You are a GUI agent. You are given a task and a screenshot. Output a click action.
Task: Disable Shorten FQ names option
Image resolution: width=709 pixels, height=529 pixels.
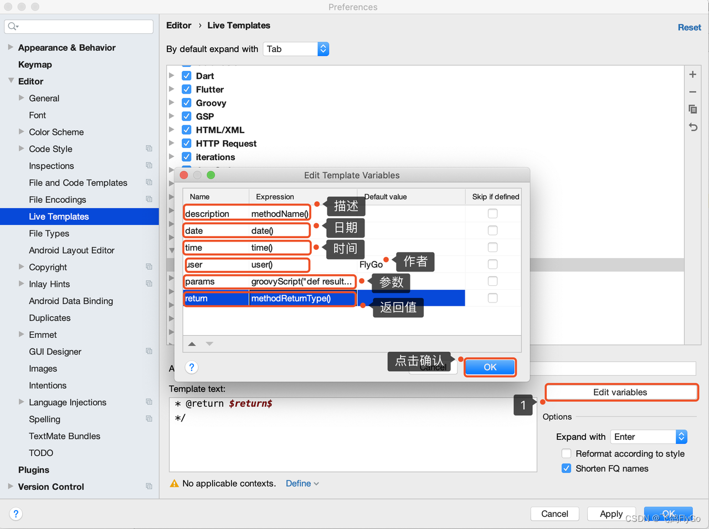(x=566, y=468)
